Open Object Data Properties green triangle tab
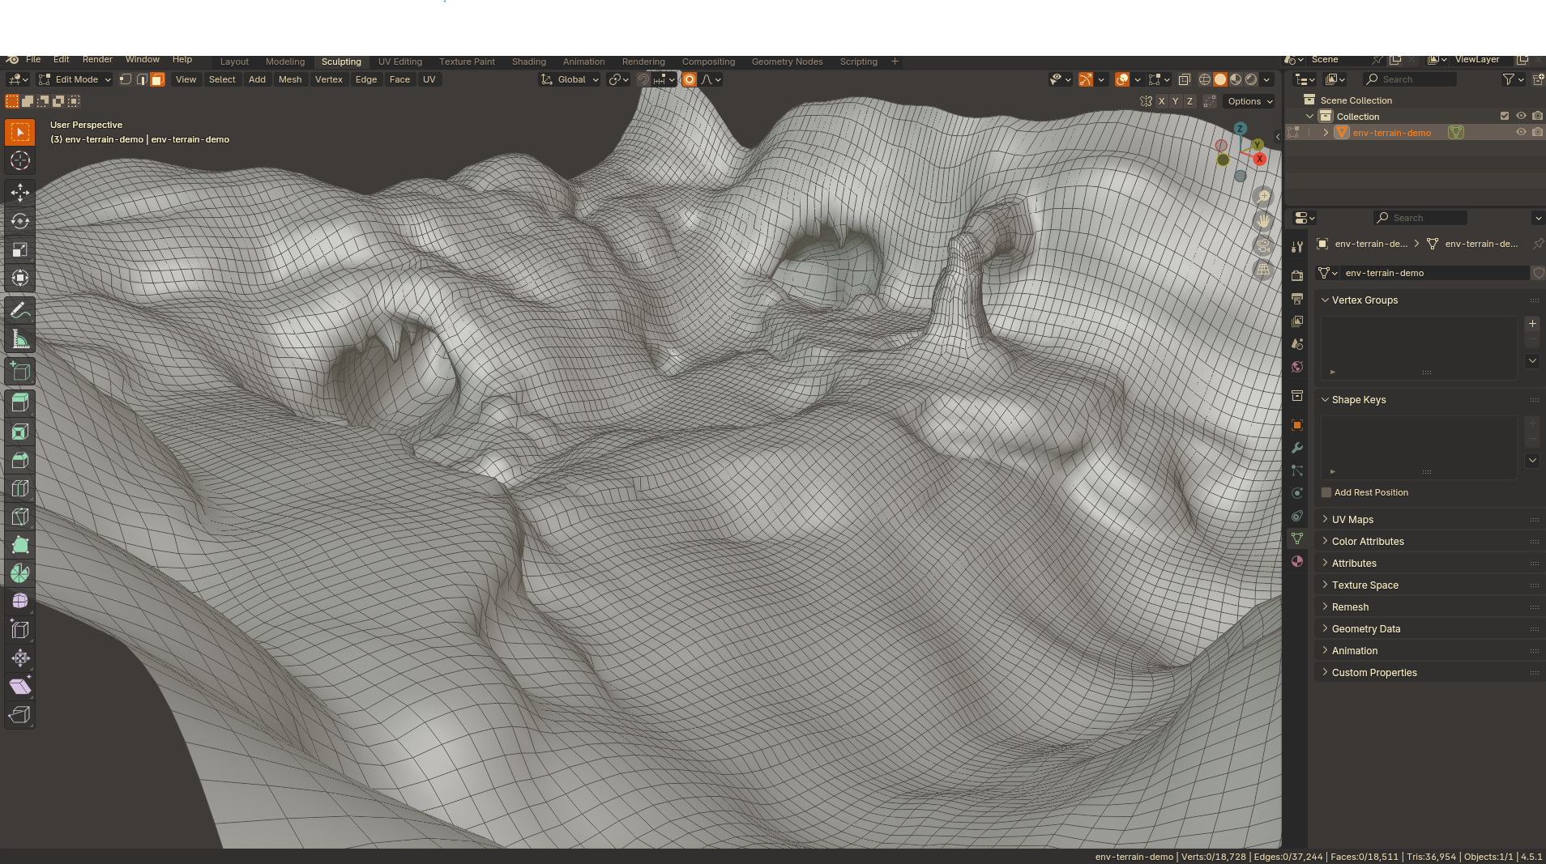Screen dimensions: 1546x864 pos(1297,538)
